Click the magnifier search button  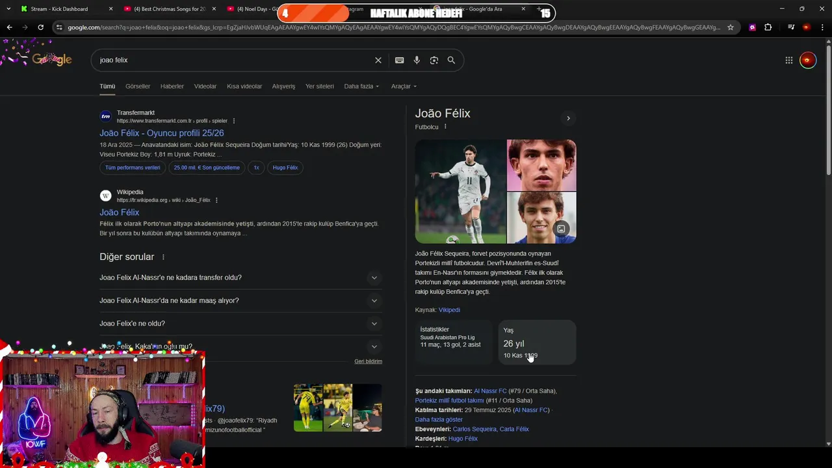(451, 60)
